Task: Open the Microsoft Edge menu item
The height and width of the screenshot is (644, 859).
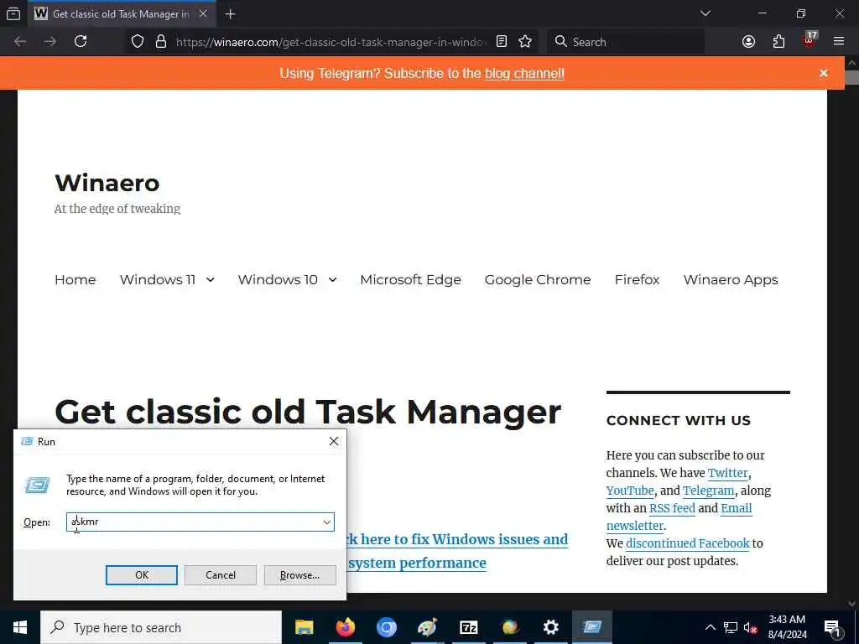Action: [410, 280]
